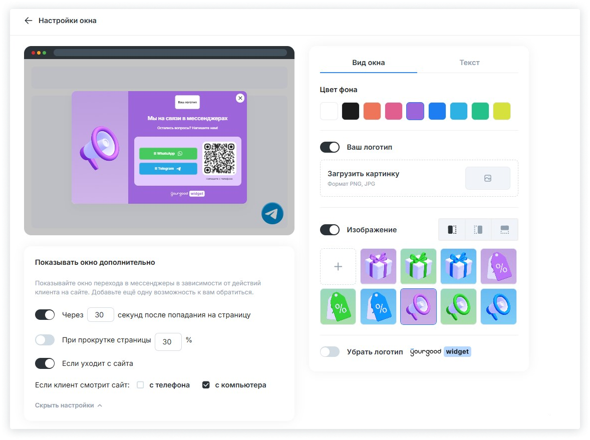Image resolution: width=590 pixels, height=440 pixels.
Task: Check the с телефона checkbox
Action: 141,385
